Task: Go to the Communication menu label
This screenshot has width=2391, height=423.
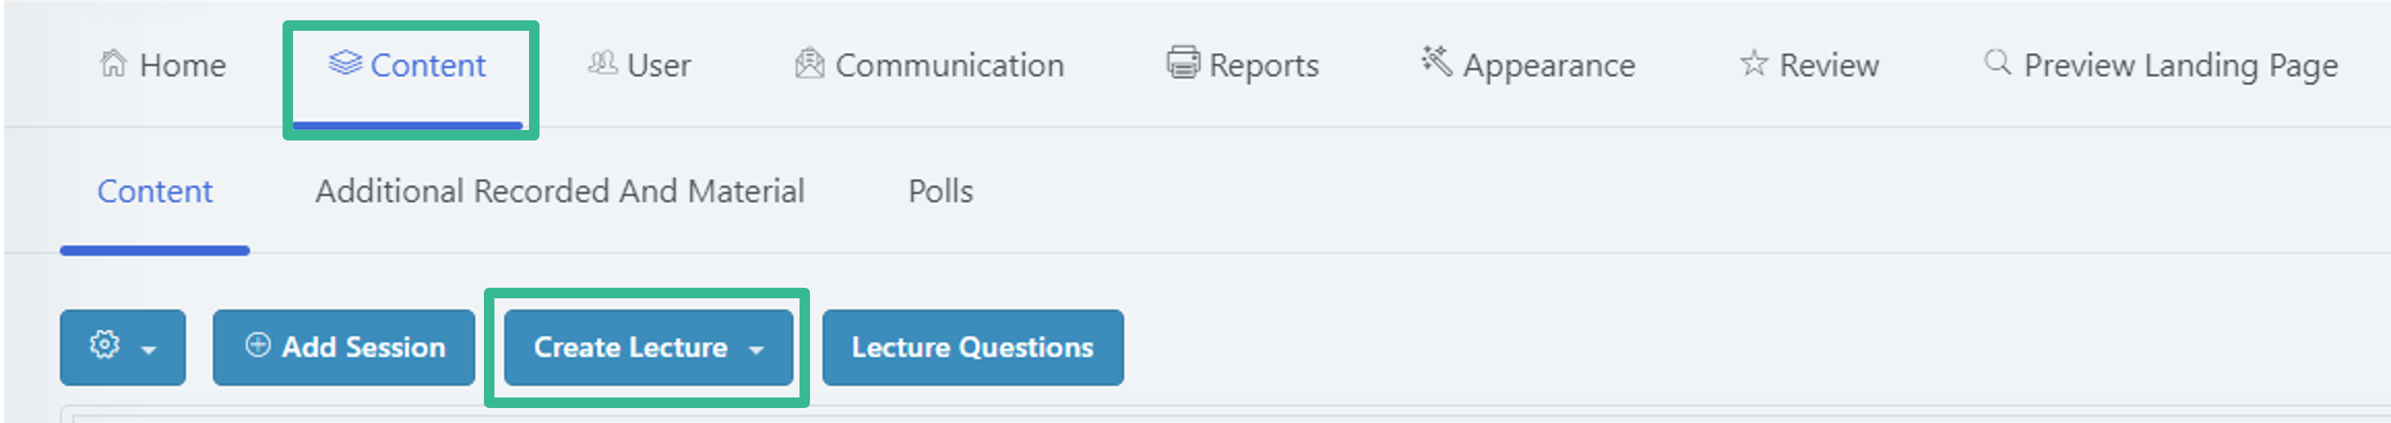Action: tap(950, 65)
